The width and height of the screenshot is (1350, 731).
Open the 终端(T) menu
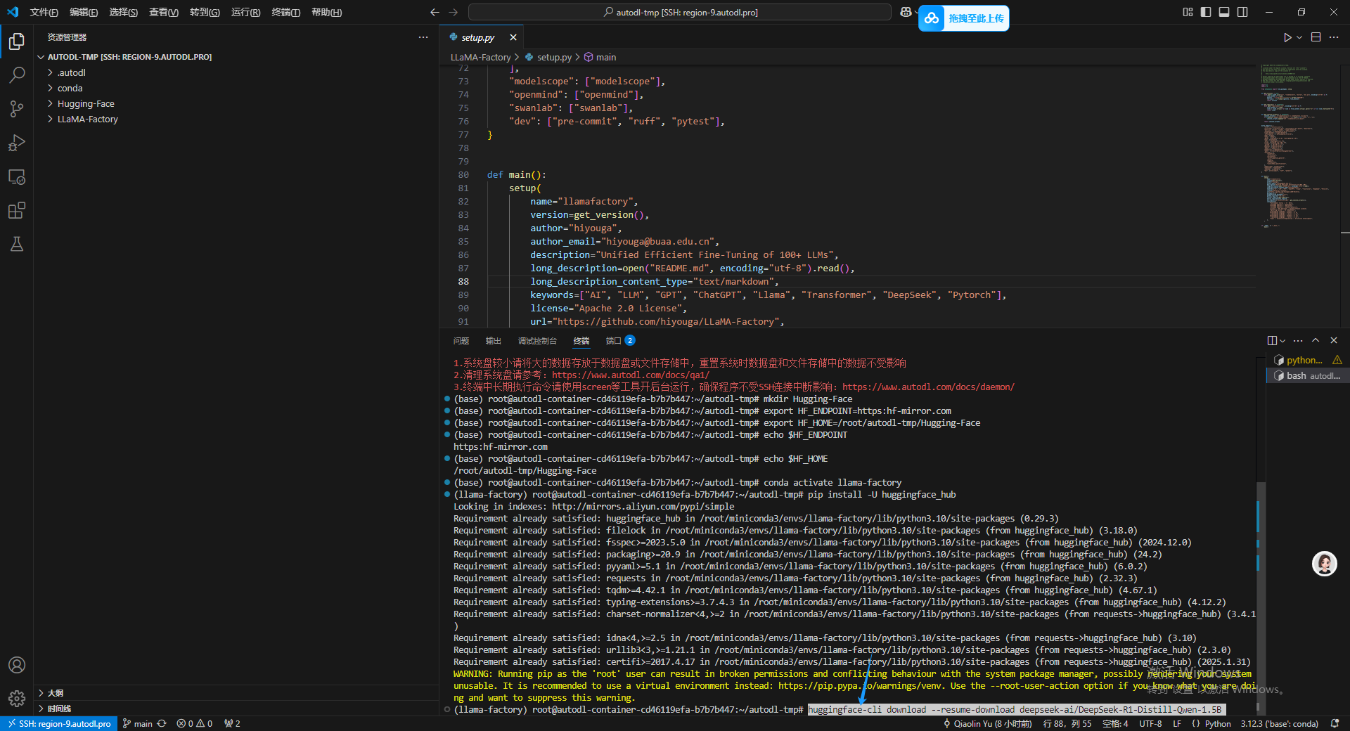[x=286, y=12]
